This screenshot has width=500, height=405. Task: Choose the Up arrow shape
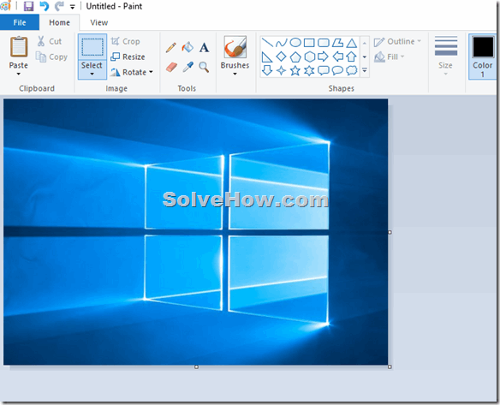pyautogui.click(x=351, y=57)
